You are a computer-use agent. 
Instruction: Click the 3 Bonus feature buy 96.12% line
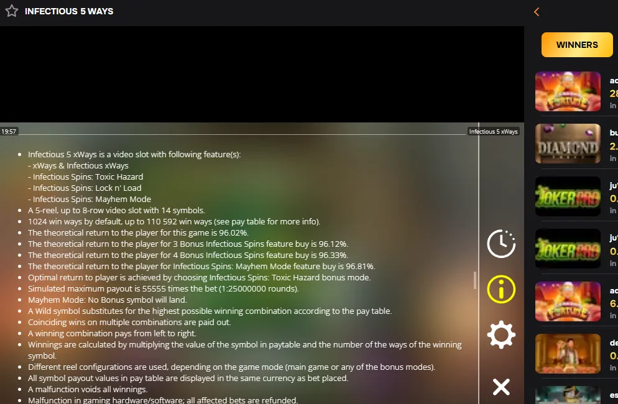point(188,244)
